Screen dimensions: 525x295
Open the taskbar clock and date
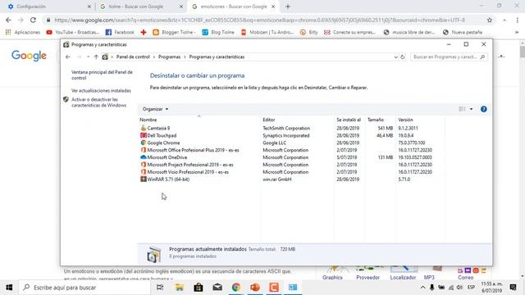point(491,288)
